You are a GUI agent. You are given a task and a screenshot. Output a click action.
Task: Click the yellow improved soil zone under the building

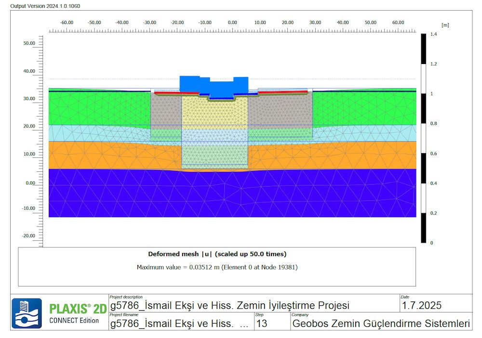[214, 113]
